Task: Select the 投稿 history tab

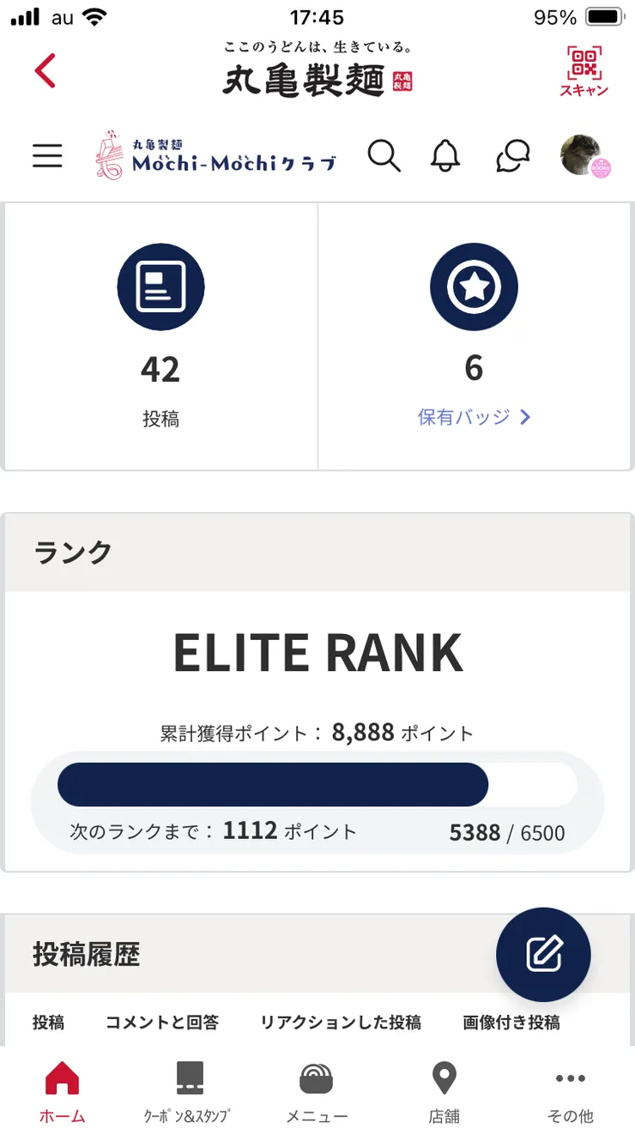Action: tap(49, 1022)
